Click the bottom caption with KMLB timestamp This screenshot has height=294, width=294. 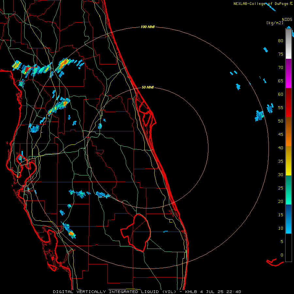pos(147,292)
